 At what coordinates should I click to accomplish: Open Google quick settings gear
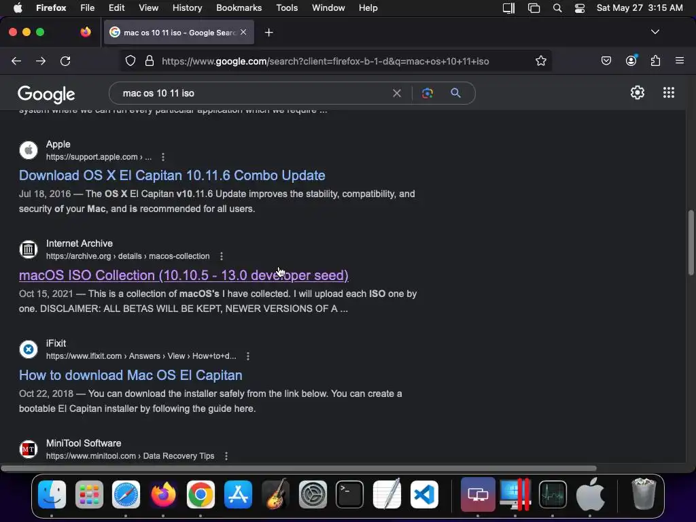638,92
